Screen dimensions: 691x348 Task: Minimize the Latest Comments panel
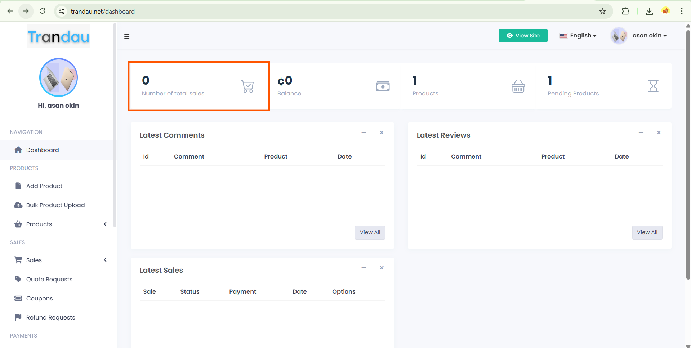point(364,133)
